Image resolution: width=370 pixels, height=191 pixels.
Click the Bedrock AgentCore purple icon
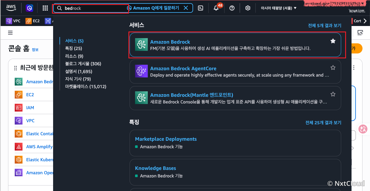(141, 71)
